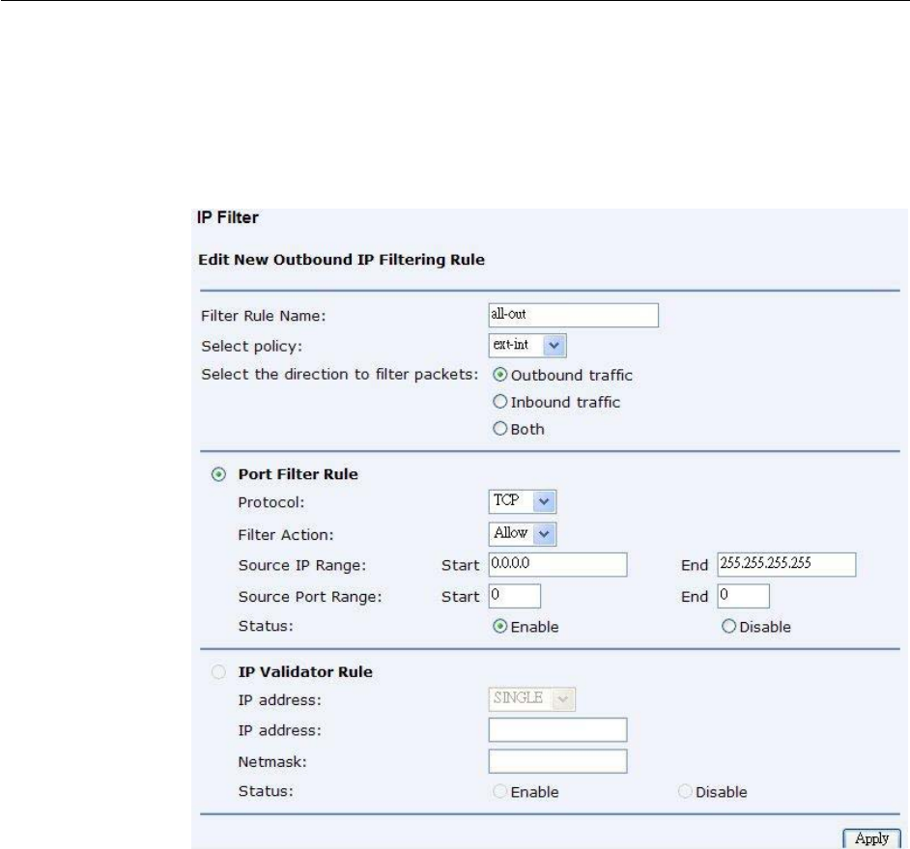The width and height of the screenshot is (910, 849).
Task: Select the Inbound traffic radio button
Action: tap(499, 402)
